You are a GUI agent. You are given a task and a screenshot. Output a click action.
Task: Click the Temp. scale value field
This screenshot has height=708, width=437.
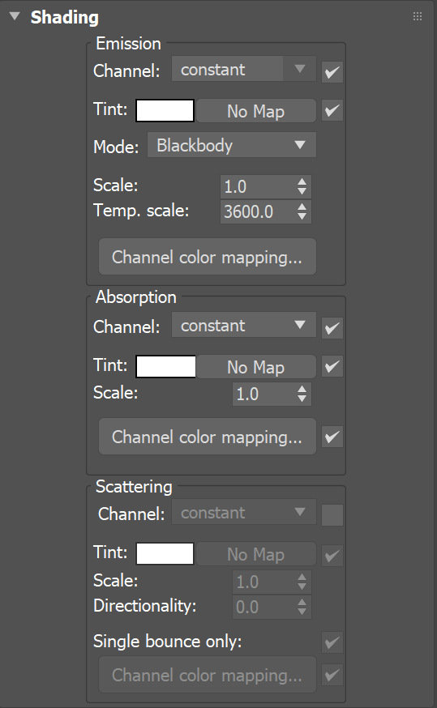pyautogui.click(x=258, y=211)
